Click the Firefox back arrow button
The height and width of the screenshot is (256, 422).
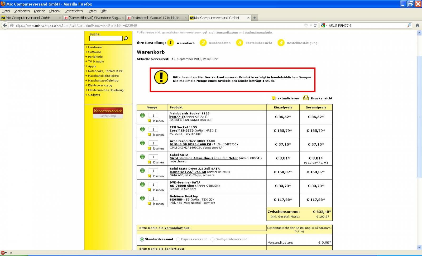pyautogui.click(x=5, y=25)
